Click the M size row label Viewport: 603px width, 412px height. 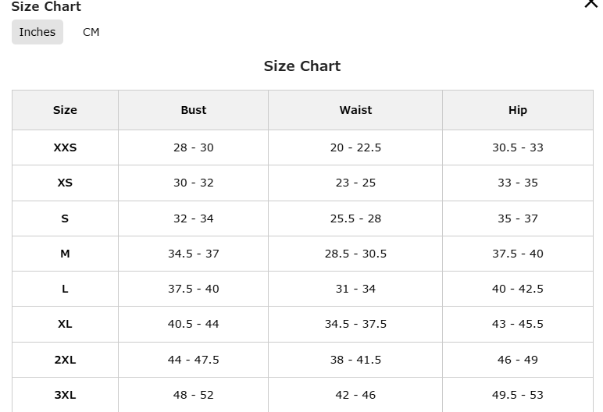(x=65, y=254)
